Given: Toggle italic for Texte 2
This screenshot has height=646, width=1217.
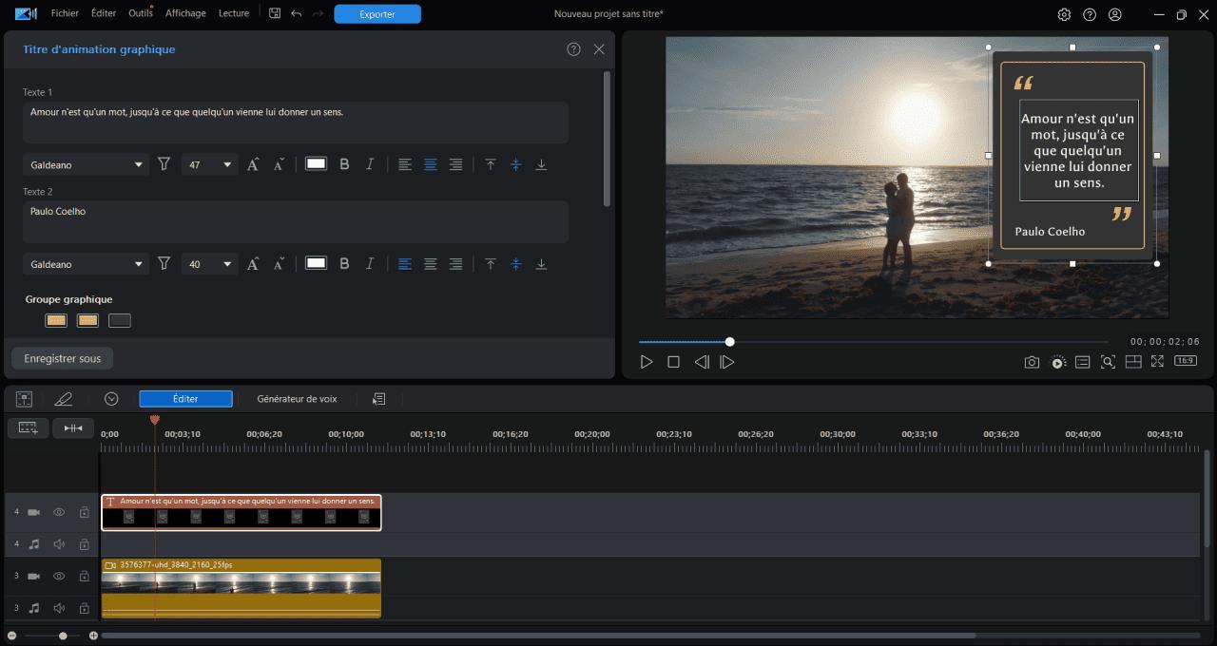Looking at the screenshot, I should [370, 264].
